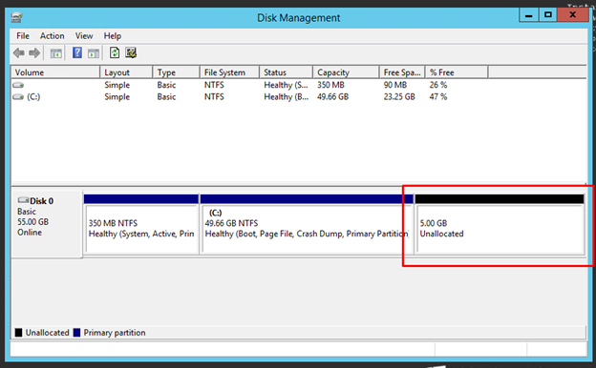Viewport: 596px width, 368px height.
Task: Open the File menu
Action: tap(23, 36)
